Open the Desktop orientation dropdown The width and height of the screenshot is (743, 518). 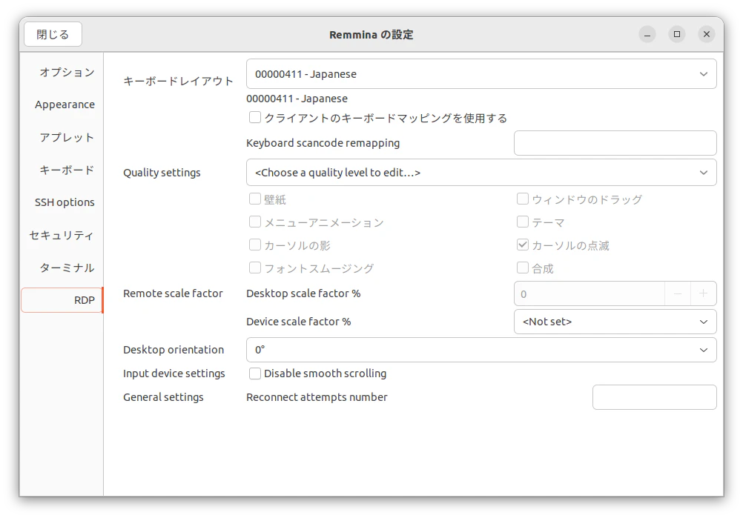[x=481, y=350]
